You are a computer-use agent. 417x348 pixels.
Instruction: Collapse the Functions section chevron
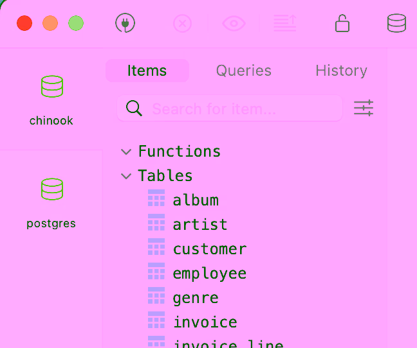(126, 152)
